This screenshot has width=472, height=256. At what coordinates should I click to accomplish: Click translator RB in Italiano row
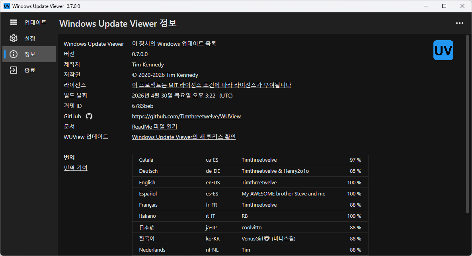(245, 216)
